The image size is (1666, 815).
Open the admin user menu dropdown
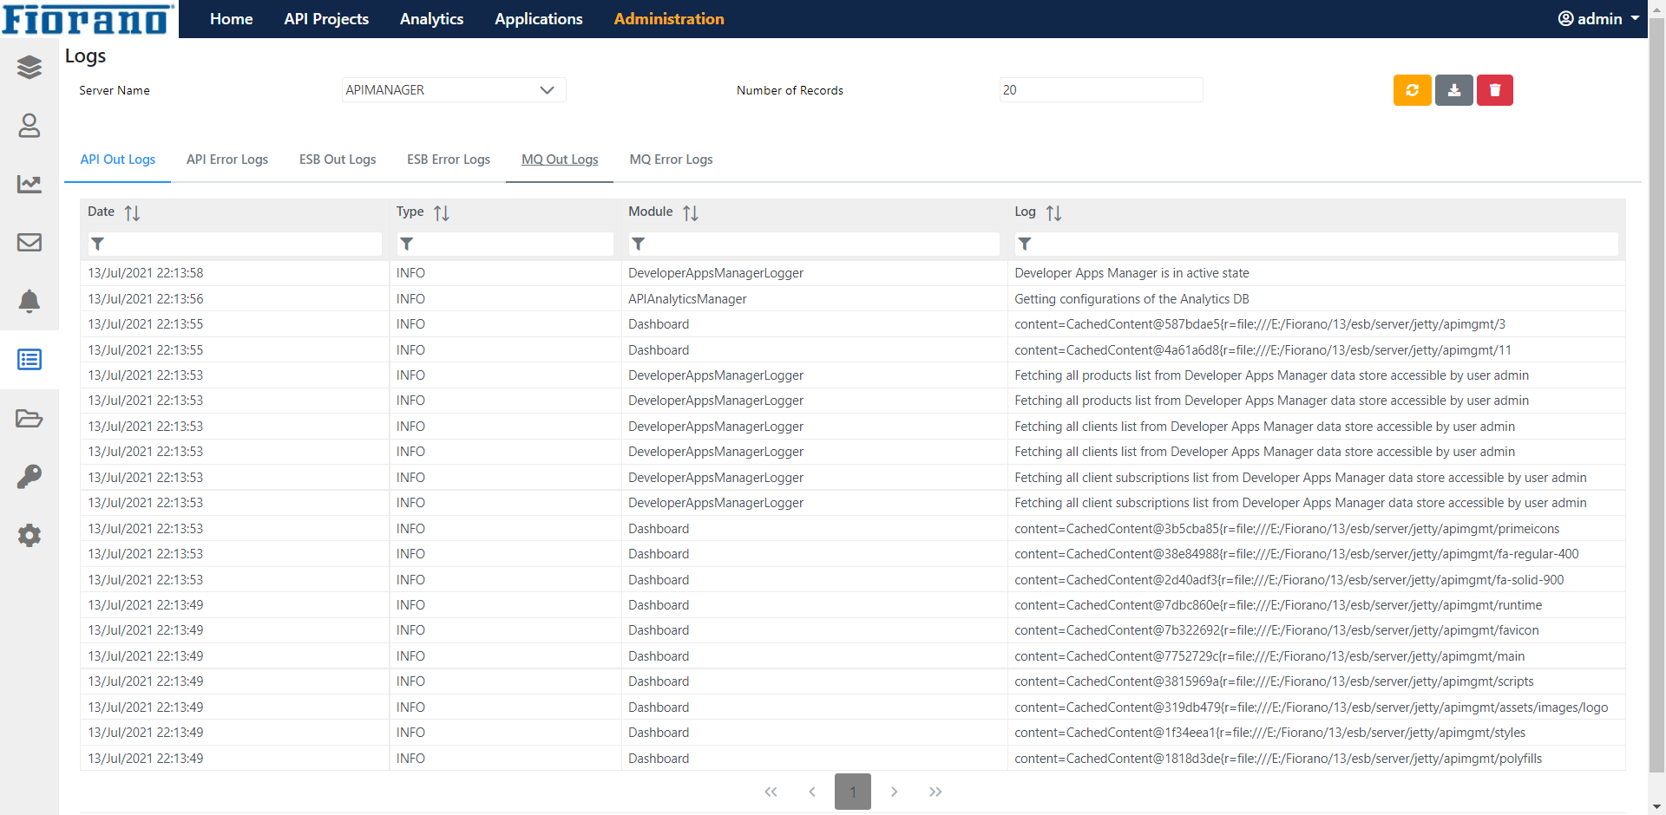point(1598,19)
